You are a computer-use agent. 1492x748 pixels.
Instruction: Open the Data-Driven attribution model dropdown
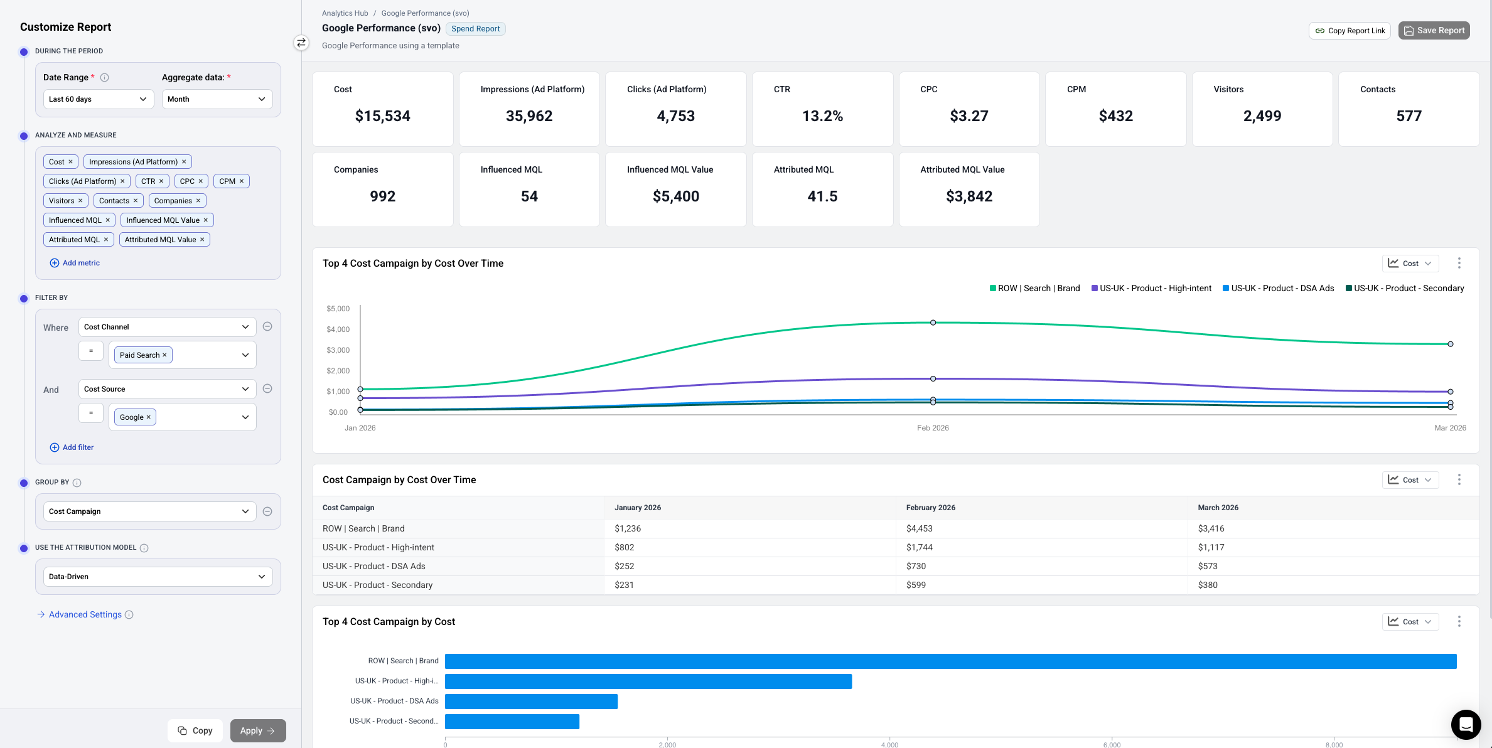158,577
